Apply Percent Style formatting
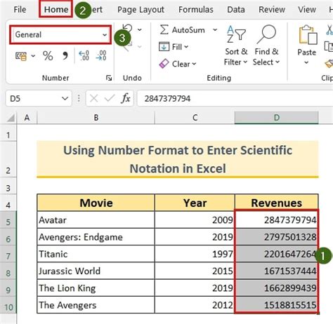 (x=48, y=56)
